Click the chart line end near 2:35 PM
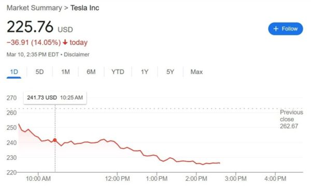This screenshot has height=189, width=311. 219,163
